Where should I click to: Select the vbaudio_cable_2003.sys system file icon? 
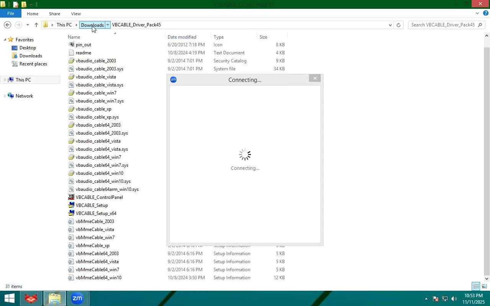[x=71, y=69]
